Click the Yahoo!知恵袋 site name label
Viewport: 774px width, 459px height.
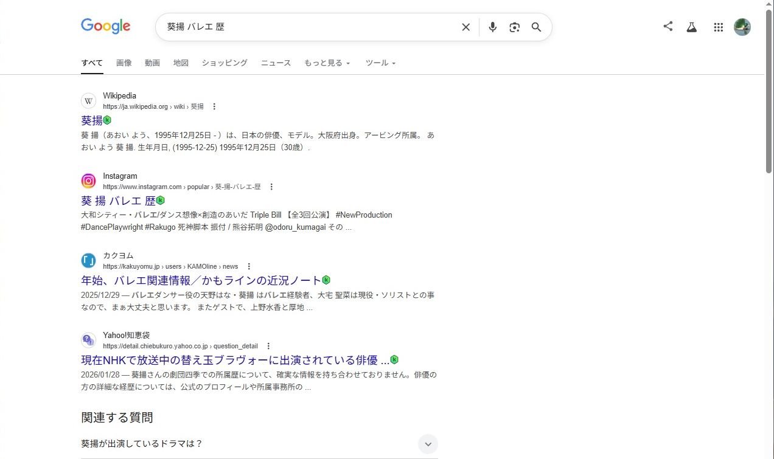pyautogui.click(x=126, y=335)
